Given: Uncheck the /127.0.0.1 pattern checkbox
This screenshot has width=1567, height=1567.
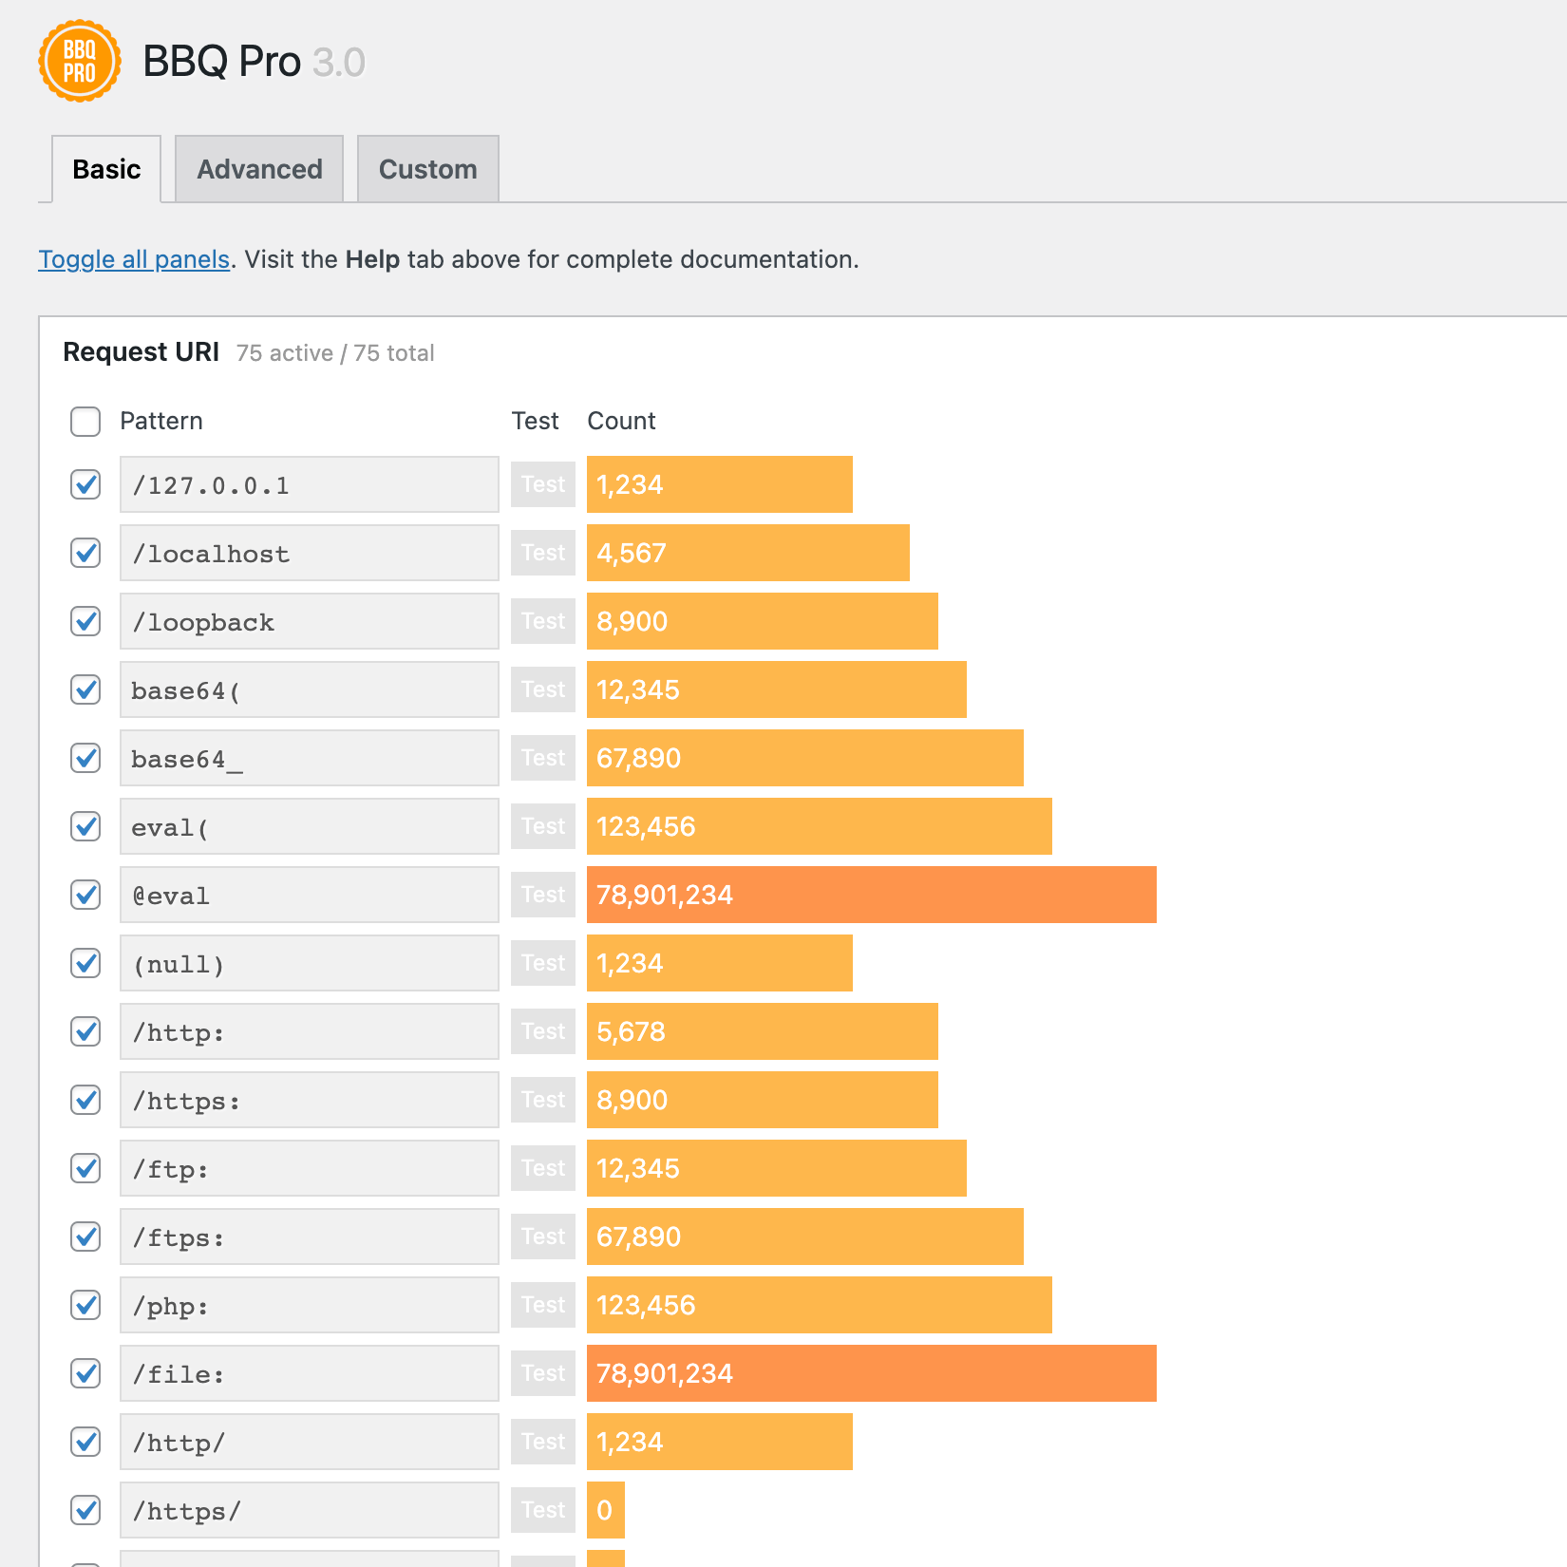Looking at the screenshot, I should [85, 484].
